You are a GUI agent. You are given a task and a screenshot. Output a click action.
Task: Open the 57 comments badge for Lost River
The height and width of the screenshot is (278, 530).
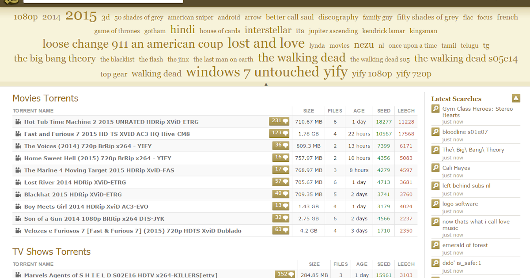coord(280,182)
